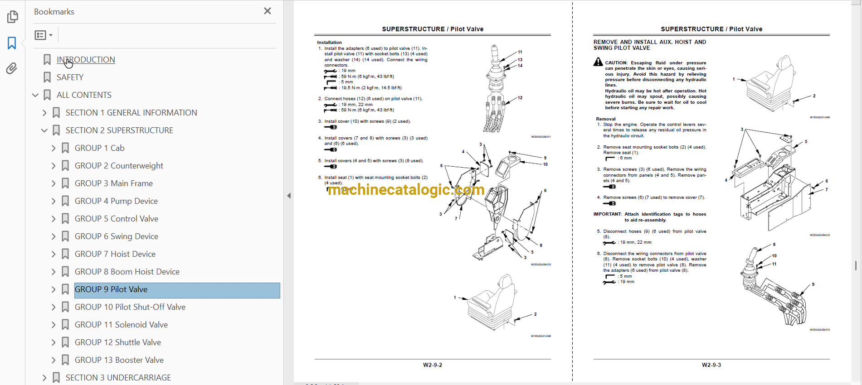Click the 'Installation' heading on page W2-9-2
Viewport: 862px width, 385px height.
pyautogui.click(x=330, y=43)
